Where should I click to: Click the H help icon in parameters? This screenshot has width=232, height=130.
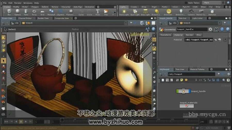pos(216,29)
